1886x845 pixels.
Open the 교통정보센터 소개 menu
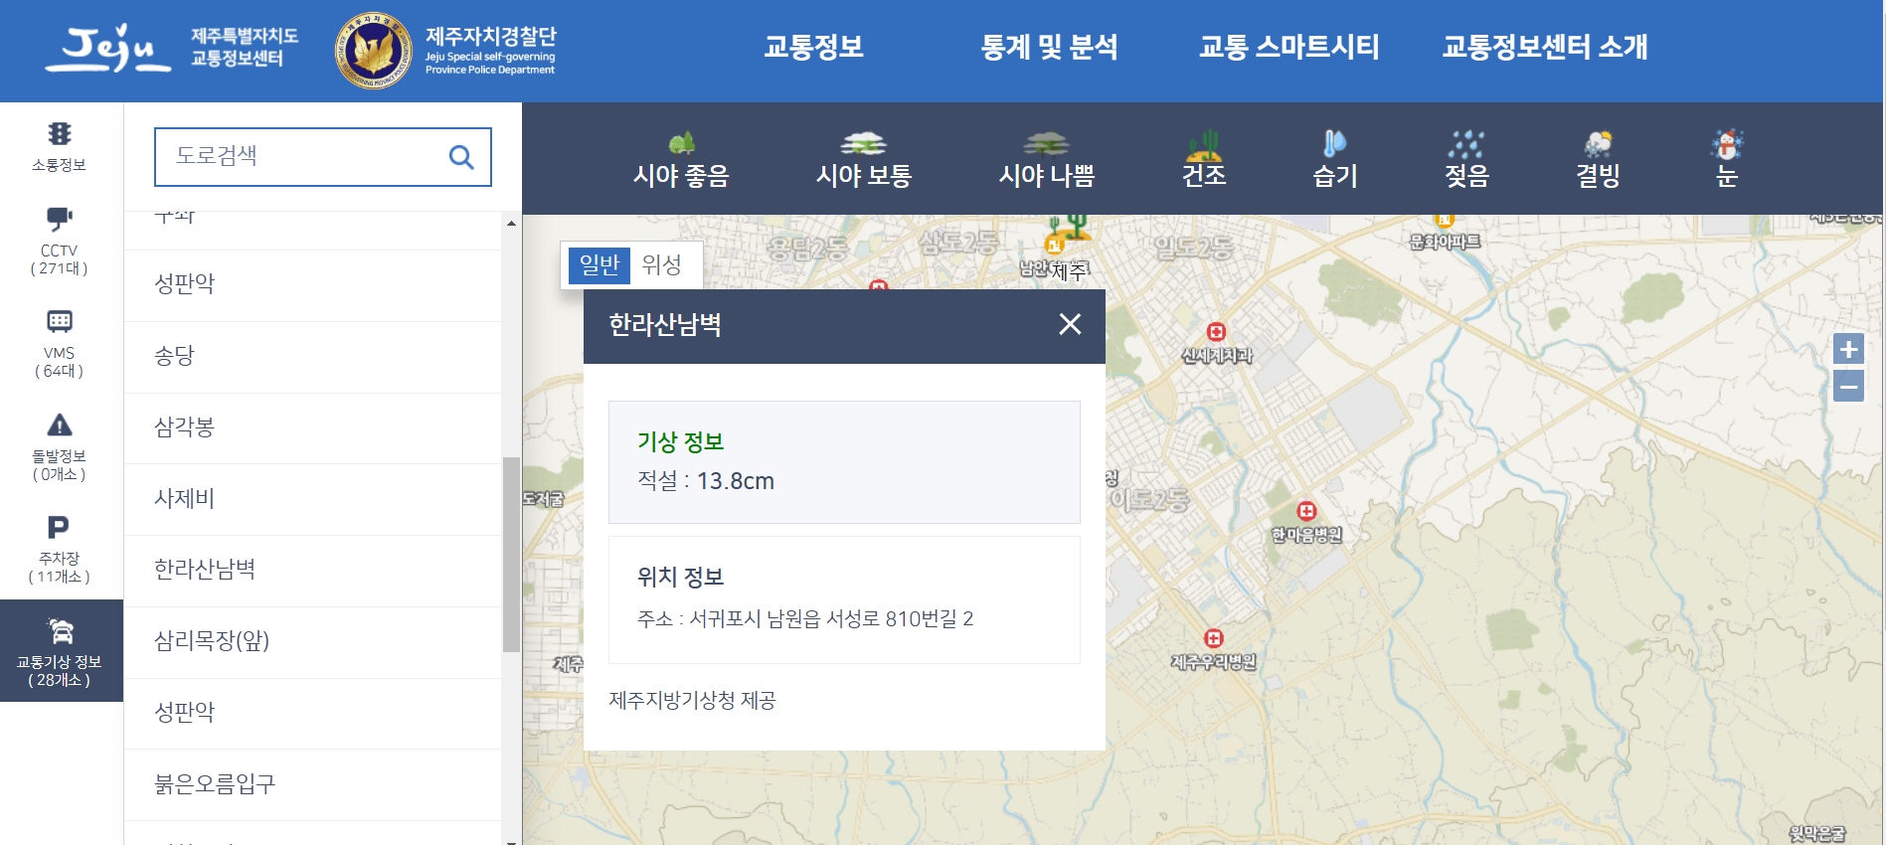(x=1545, y=47)
